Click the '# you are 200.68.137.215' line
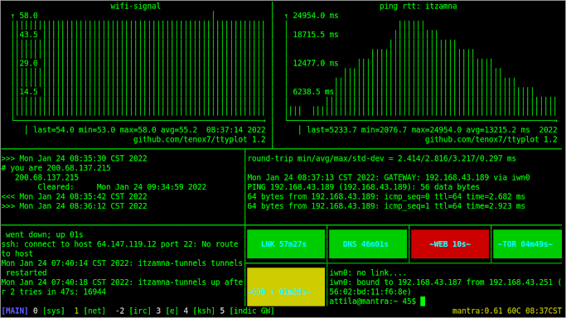Screen dimensions: 566x318 coord(56,168)
